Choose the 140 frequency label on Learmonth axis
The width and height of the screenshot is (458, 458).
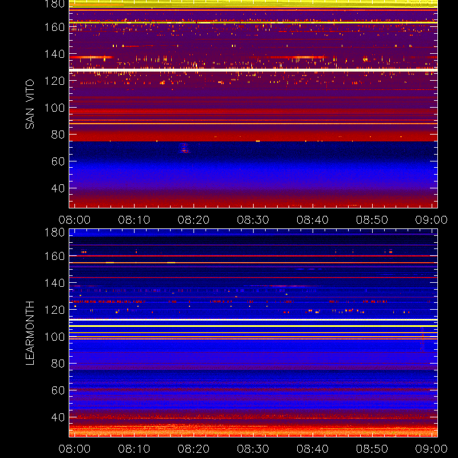[54, 283]
